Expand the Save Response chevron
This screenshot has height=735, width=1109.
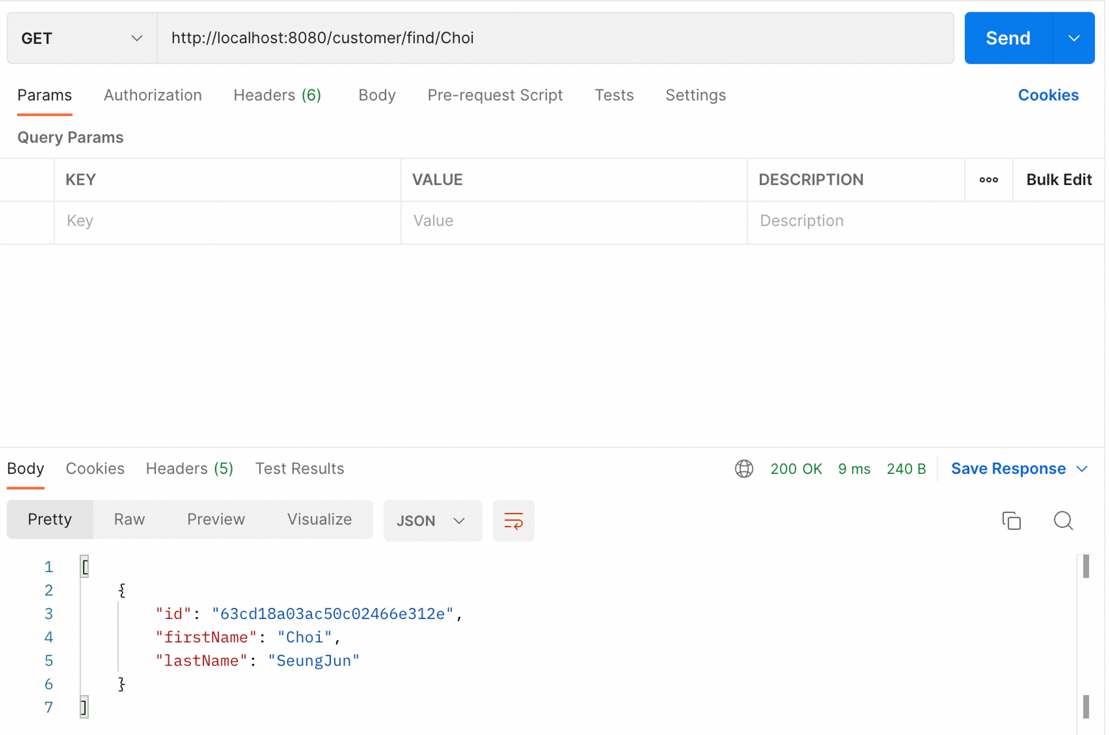pyautogui.click(x=1082, y=469)
